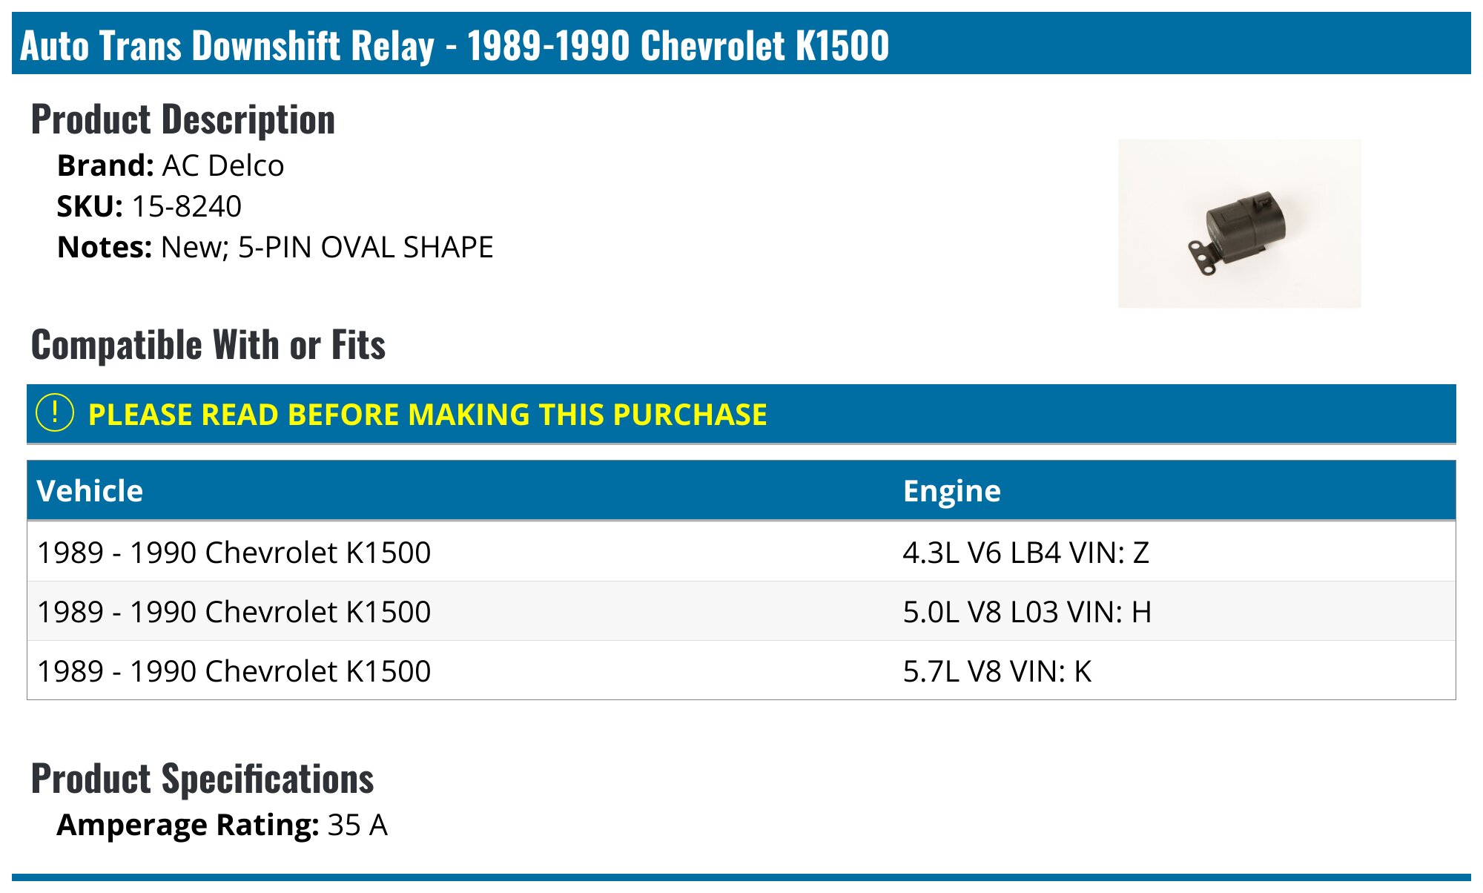Click the 5-PIN OVAL SHAPE notes text
Screen dimensions: 1483x893
tap(366, 248)
